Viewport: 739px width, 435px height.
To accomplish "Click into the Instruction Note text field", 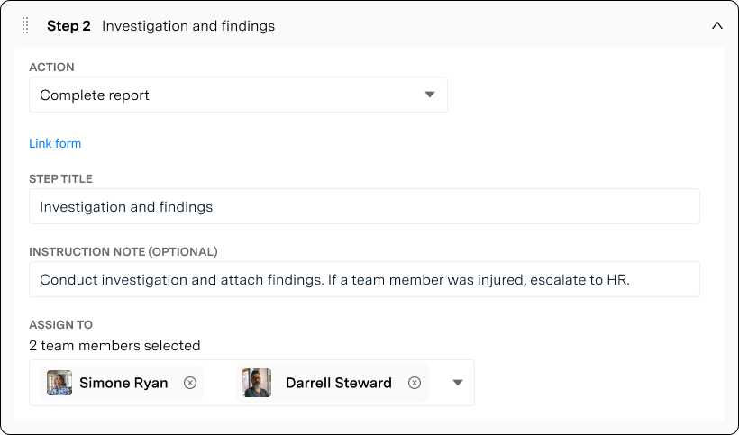I will (364, 279).
